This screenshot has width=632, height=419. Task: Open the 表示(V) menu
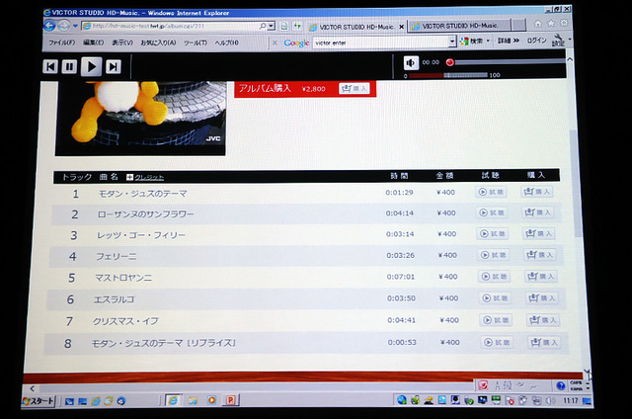click(x=122, y=42)
